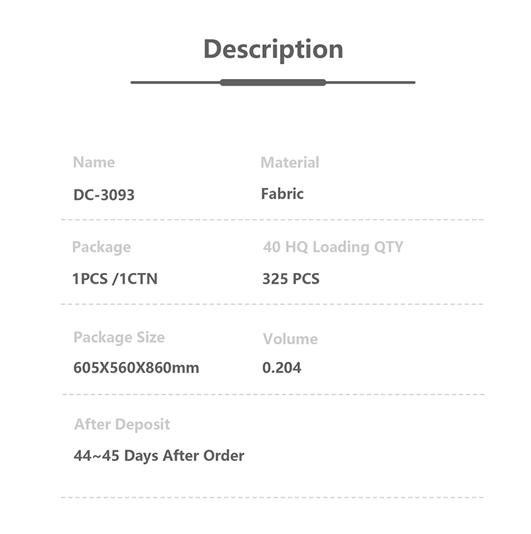The image size is (531, 534).
Task: Select the Volume field label
Action: coord(290,339)
